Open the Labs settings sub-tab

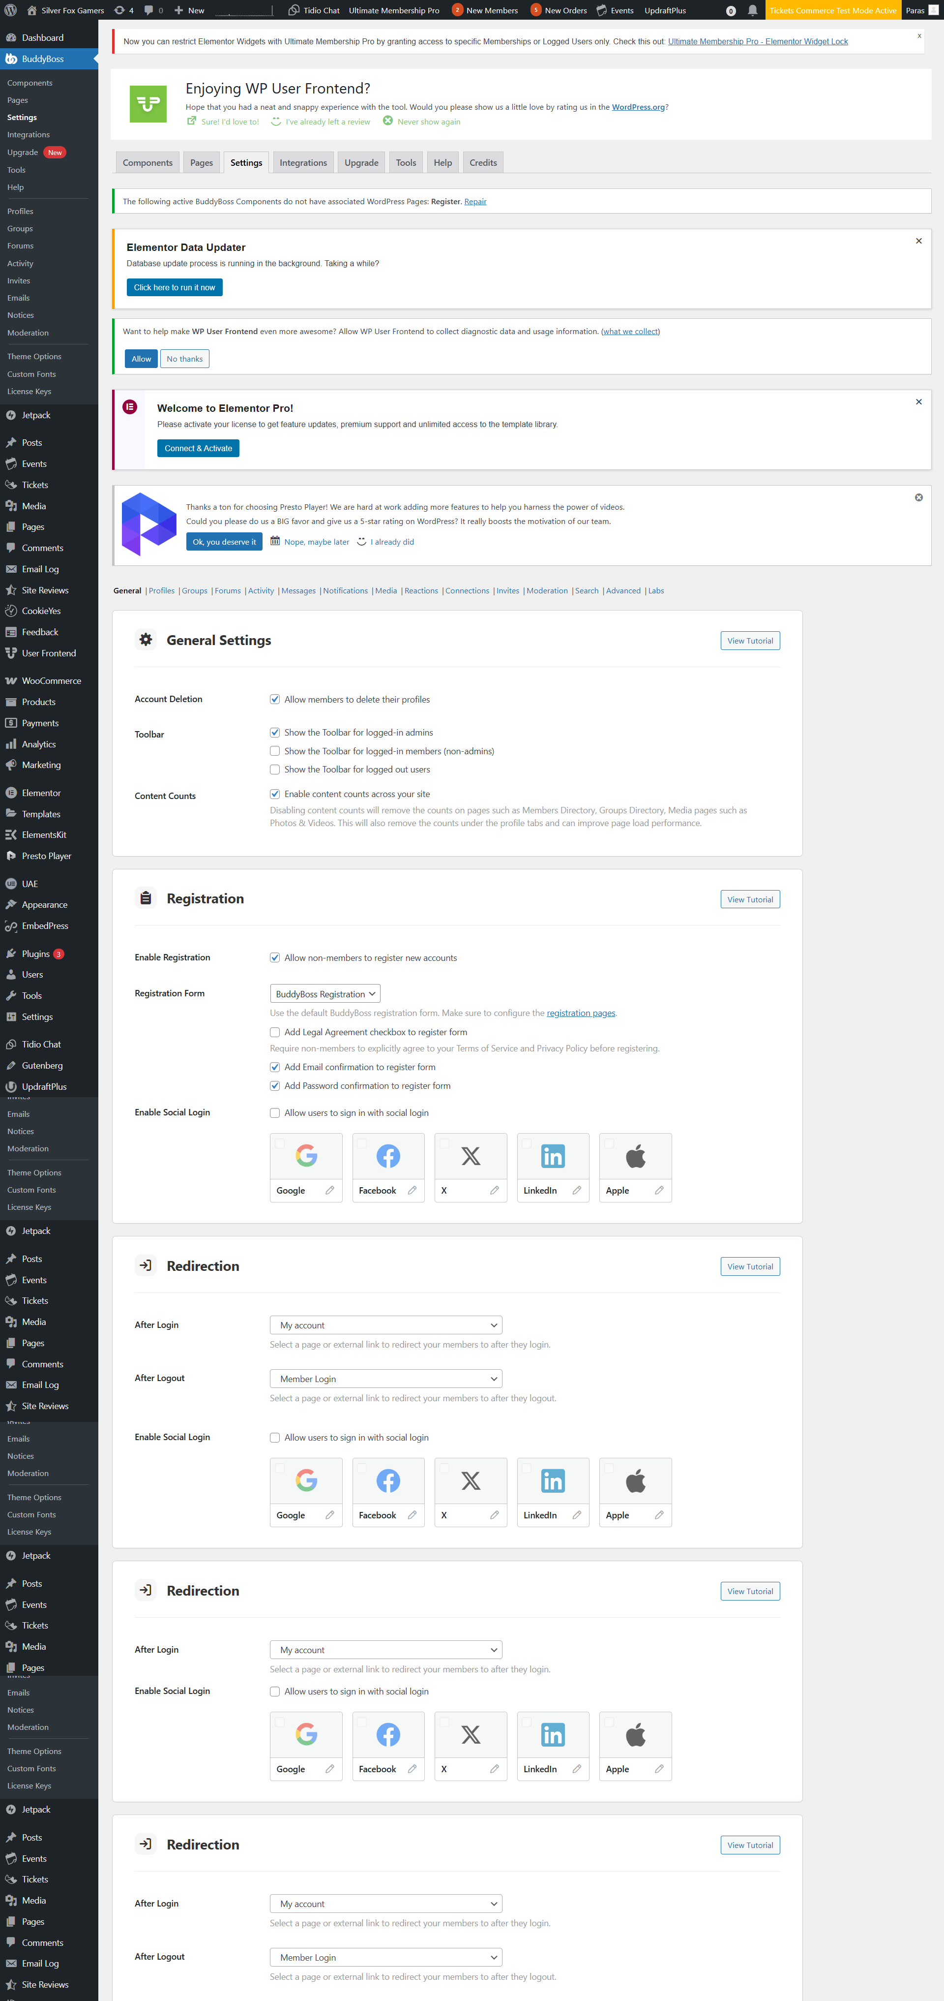pos(656,590)
